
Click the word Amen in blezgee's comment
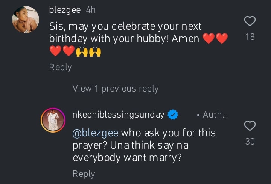pyautogui.click(x=186, y=39)
